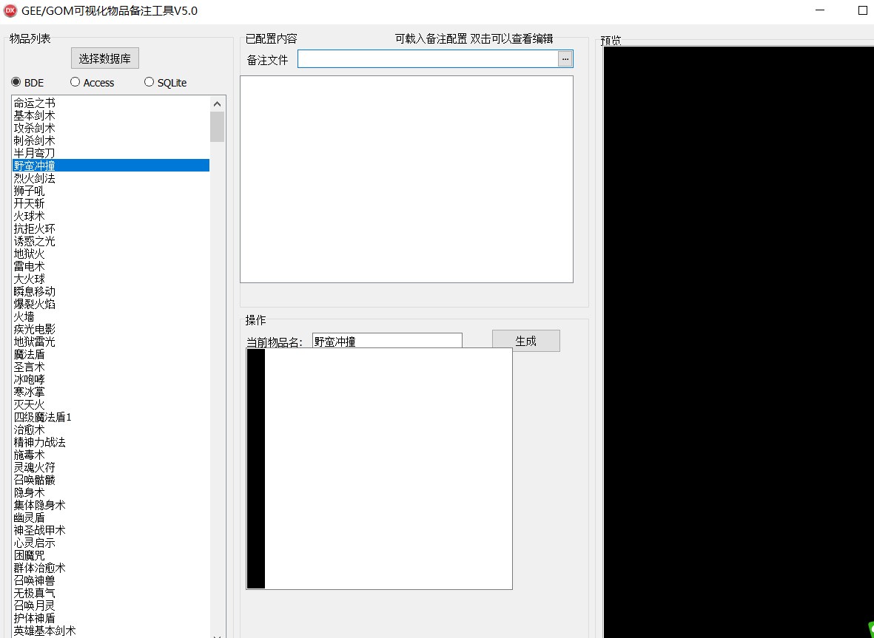Click the black preview area under 预览
This screenshot has height=638, width=874.
pos(739,342)
